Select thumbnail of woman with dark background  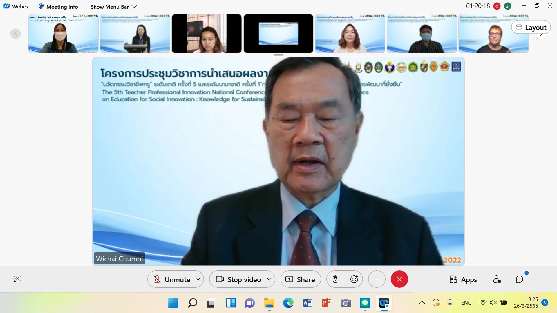click(207, 34)
